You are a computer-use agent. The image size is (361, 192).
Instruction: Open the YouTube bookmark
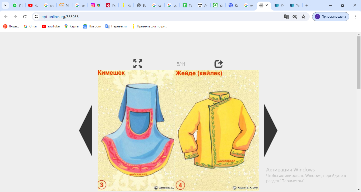click(51, 26)
